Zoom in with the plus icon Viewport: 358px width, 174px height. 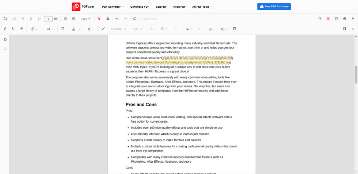point(73,19)
